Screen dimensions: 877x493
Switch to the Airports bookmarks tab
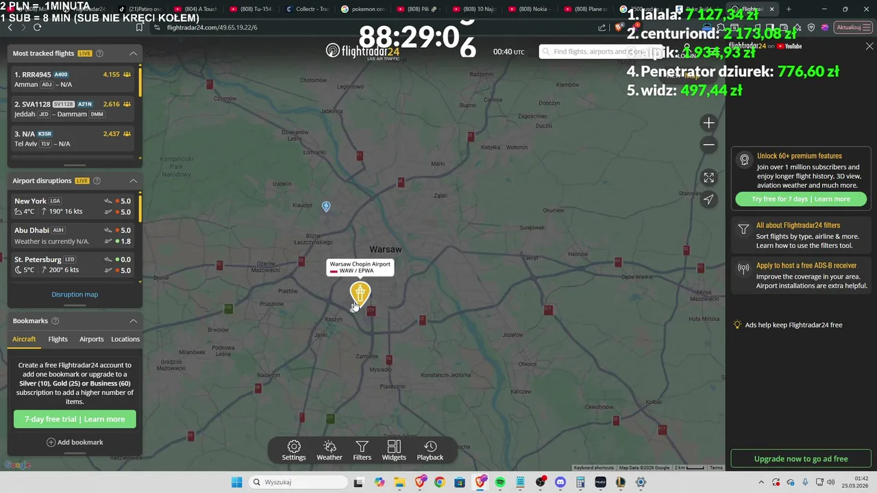91,339
